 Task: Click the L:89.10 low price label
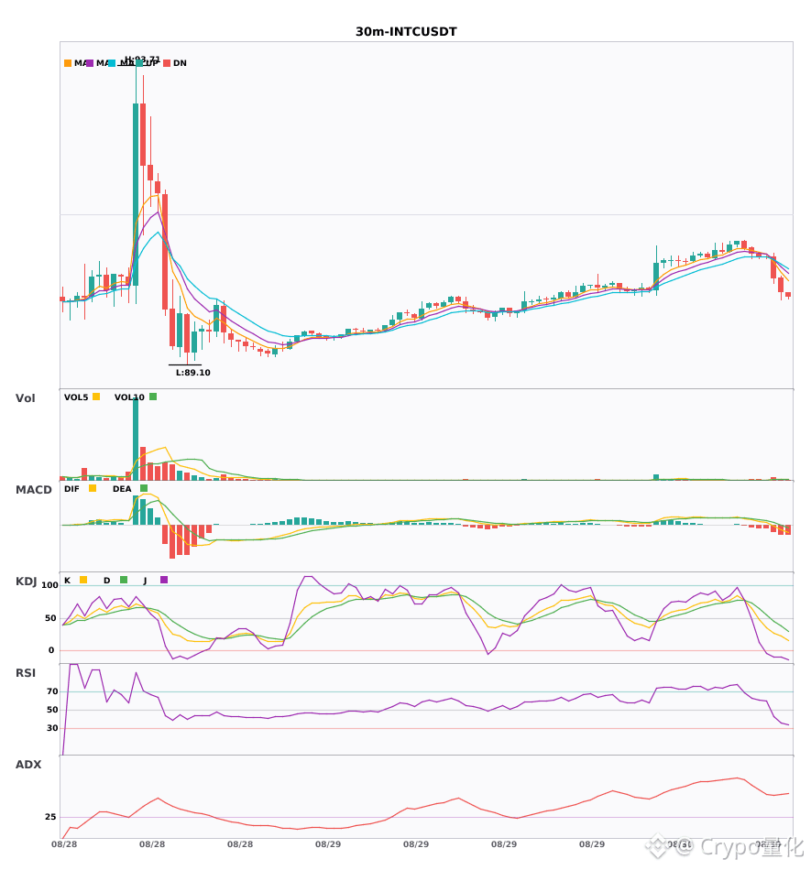(x=193, y=373)
